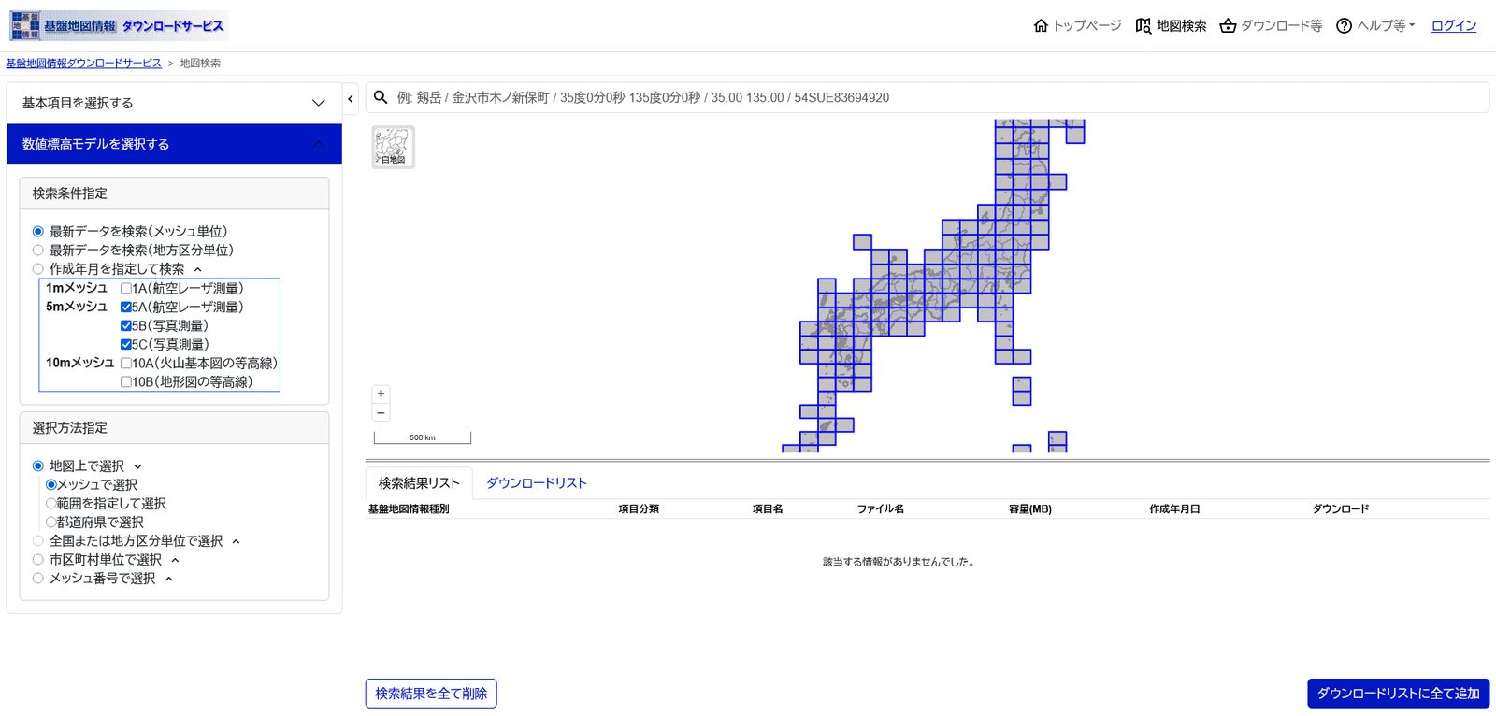This screenshot has width=1496, height=716.
Task: Toggle chevron next to 市区町村単位で選択
Action: pyautogui.click(x=175, y=560)
